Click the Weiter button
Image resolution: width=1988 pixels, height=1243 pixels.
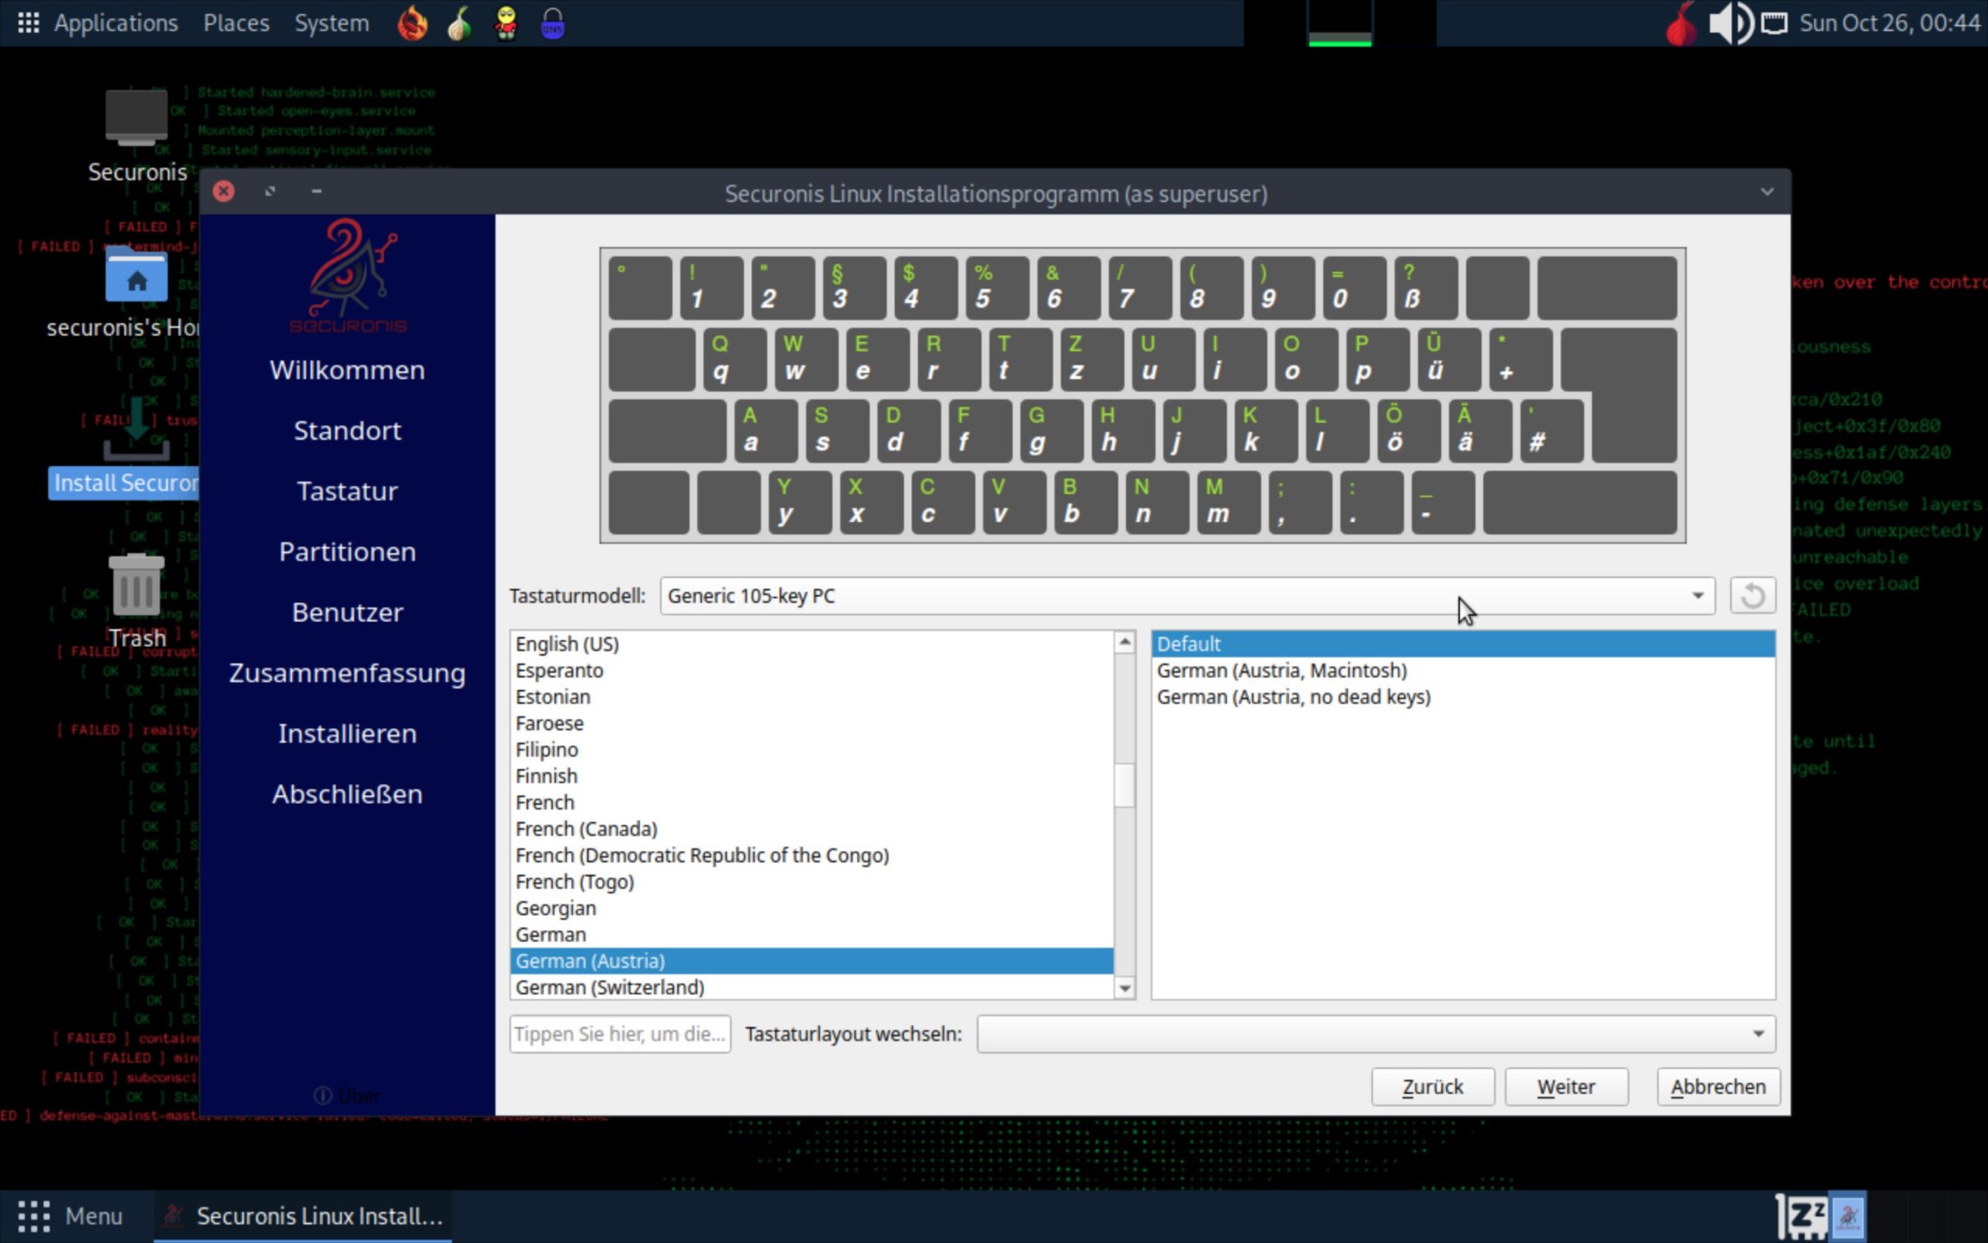[x=1566, y=1086]
